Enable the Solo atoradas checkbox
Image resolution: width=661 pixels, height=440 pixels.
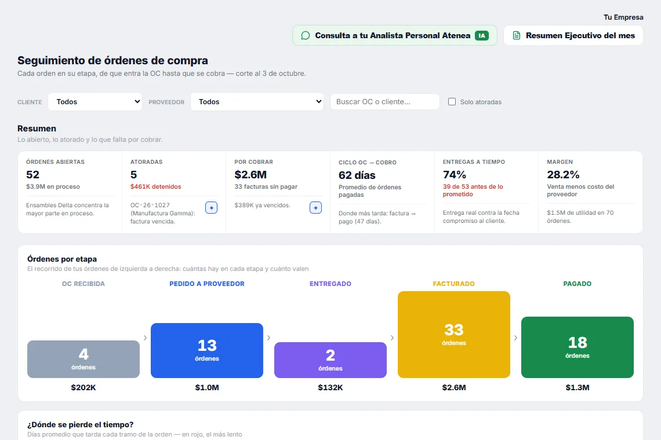coord(452,101)
